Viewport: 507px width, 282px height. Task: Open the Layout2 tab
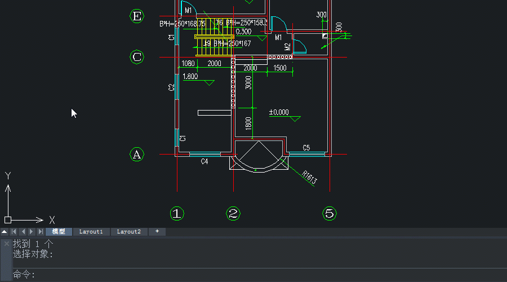click(x=128, y=232)
